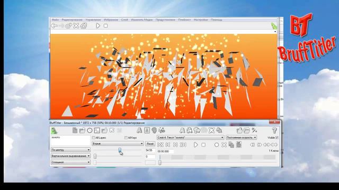Click the stop square in the upper toolbar

click(x=106, y=26)
